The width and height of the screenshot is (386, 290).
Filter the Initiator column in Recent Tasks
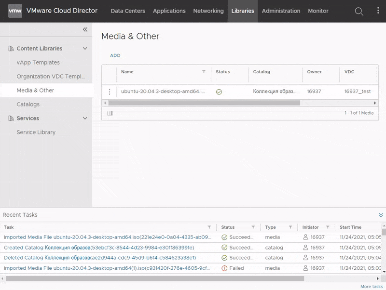pyautogui.click(x=328, y=227)
